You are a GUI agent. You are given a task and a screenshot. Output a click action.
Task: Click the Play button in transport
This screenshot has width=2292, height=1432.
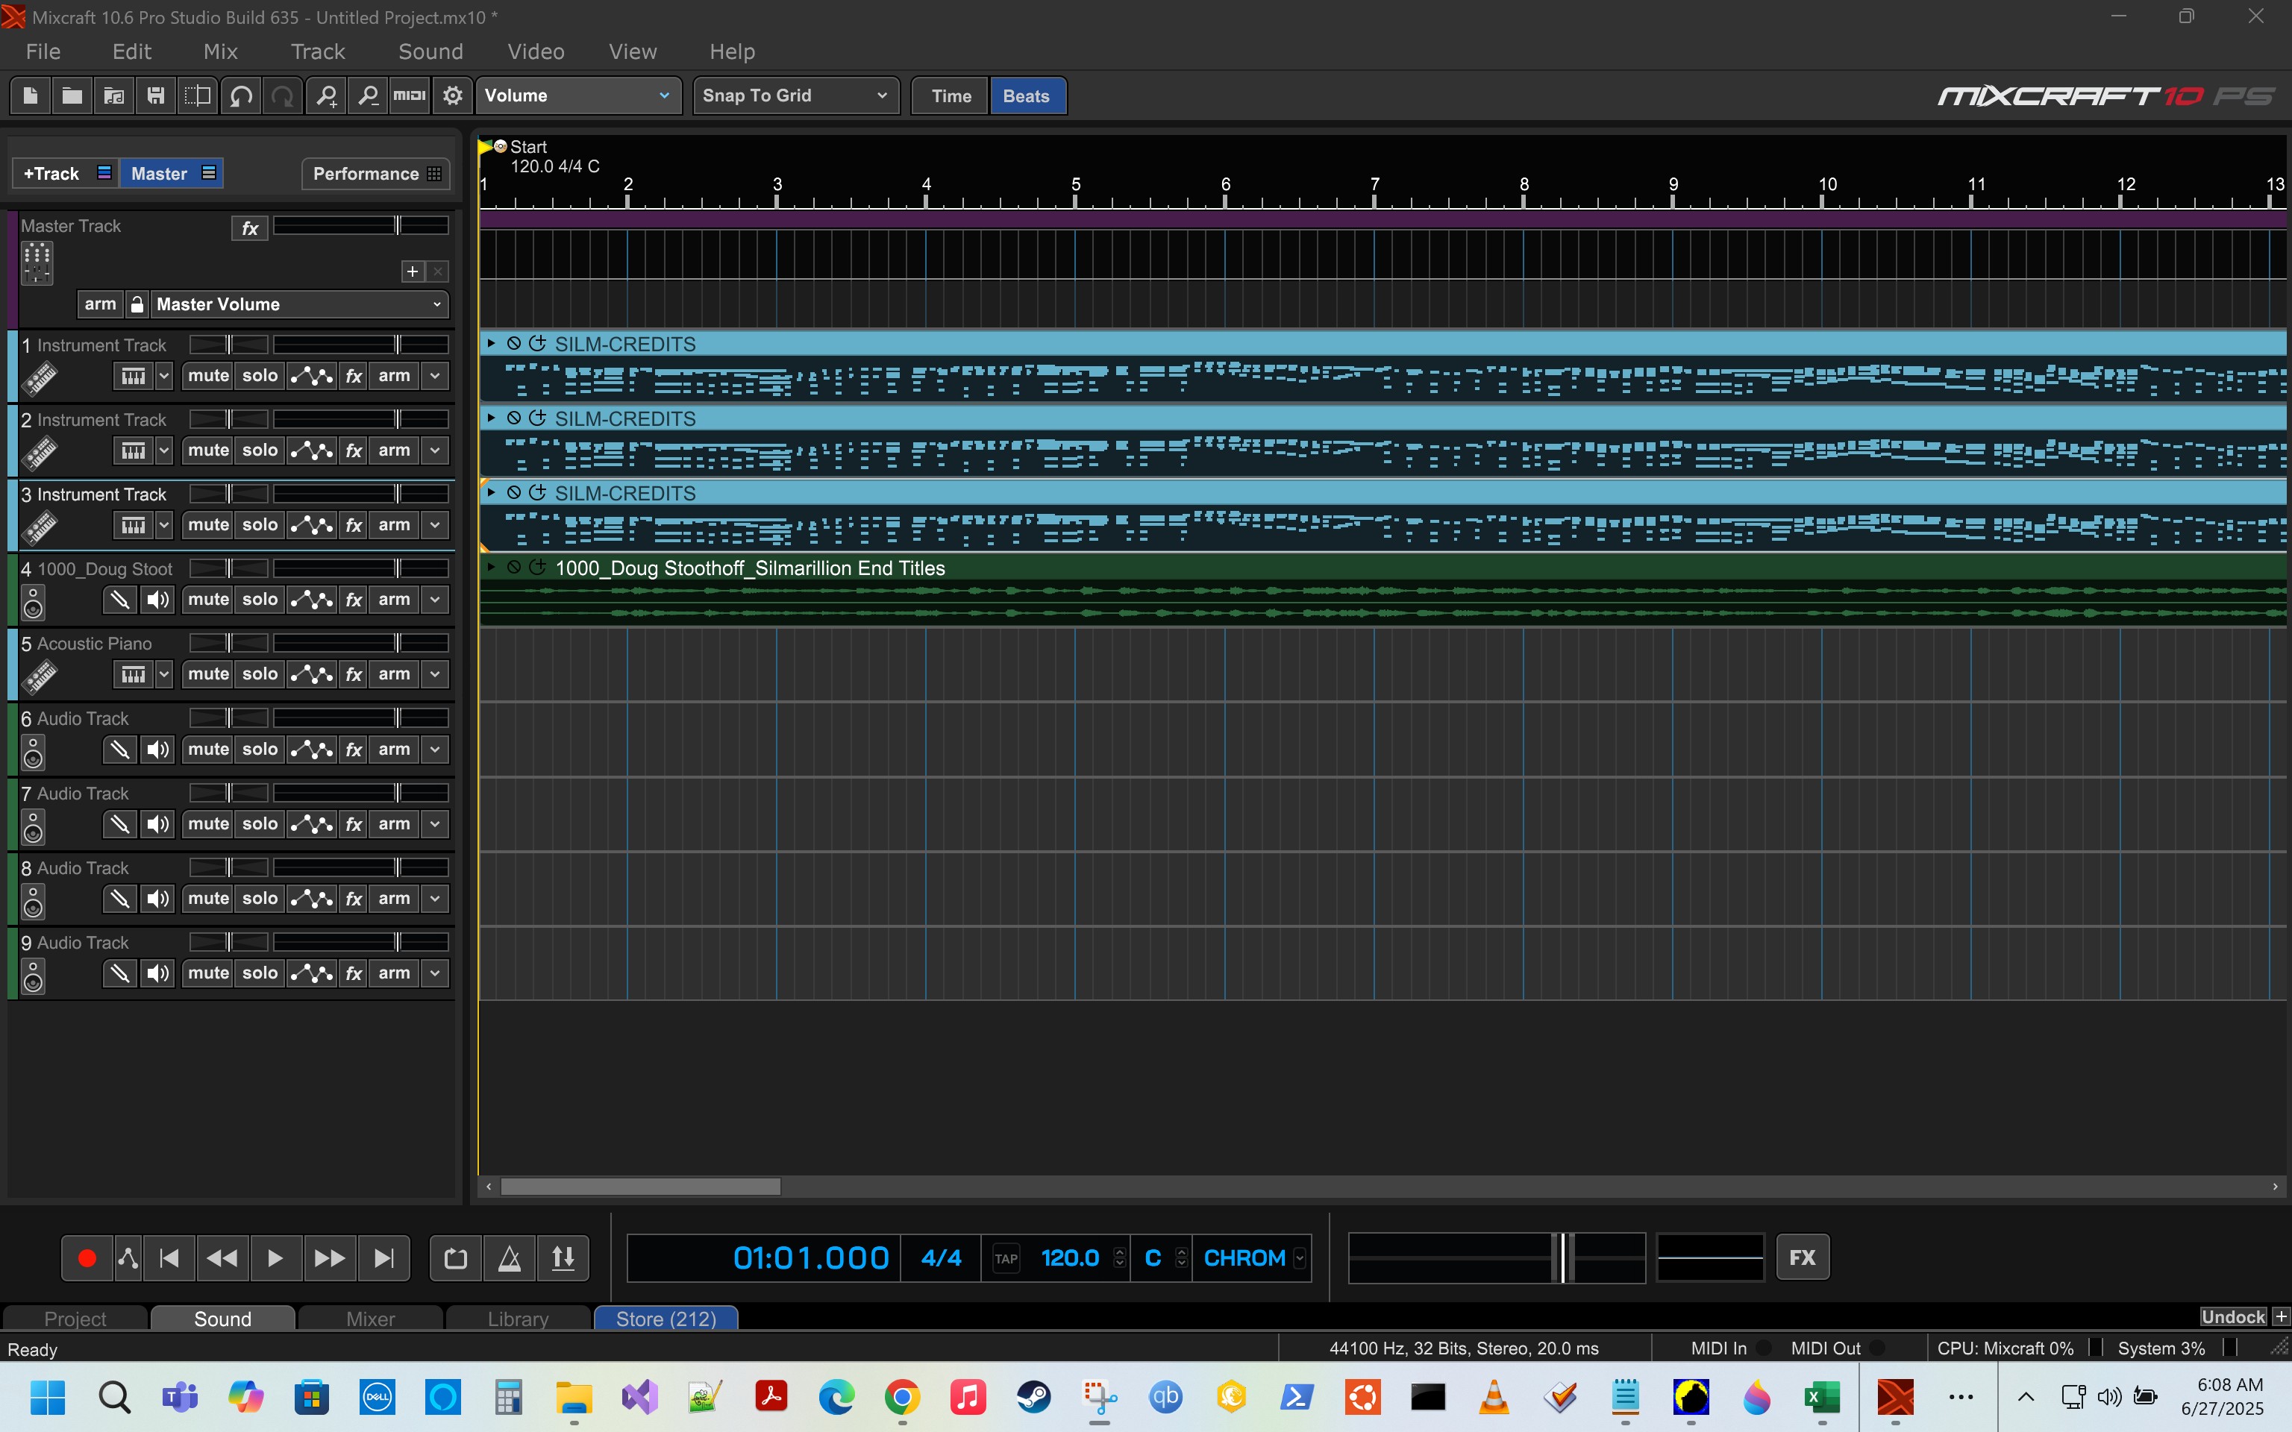coord(275,1257)
